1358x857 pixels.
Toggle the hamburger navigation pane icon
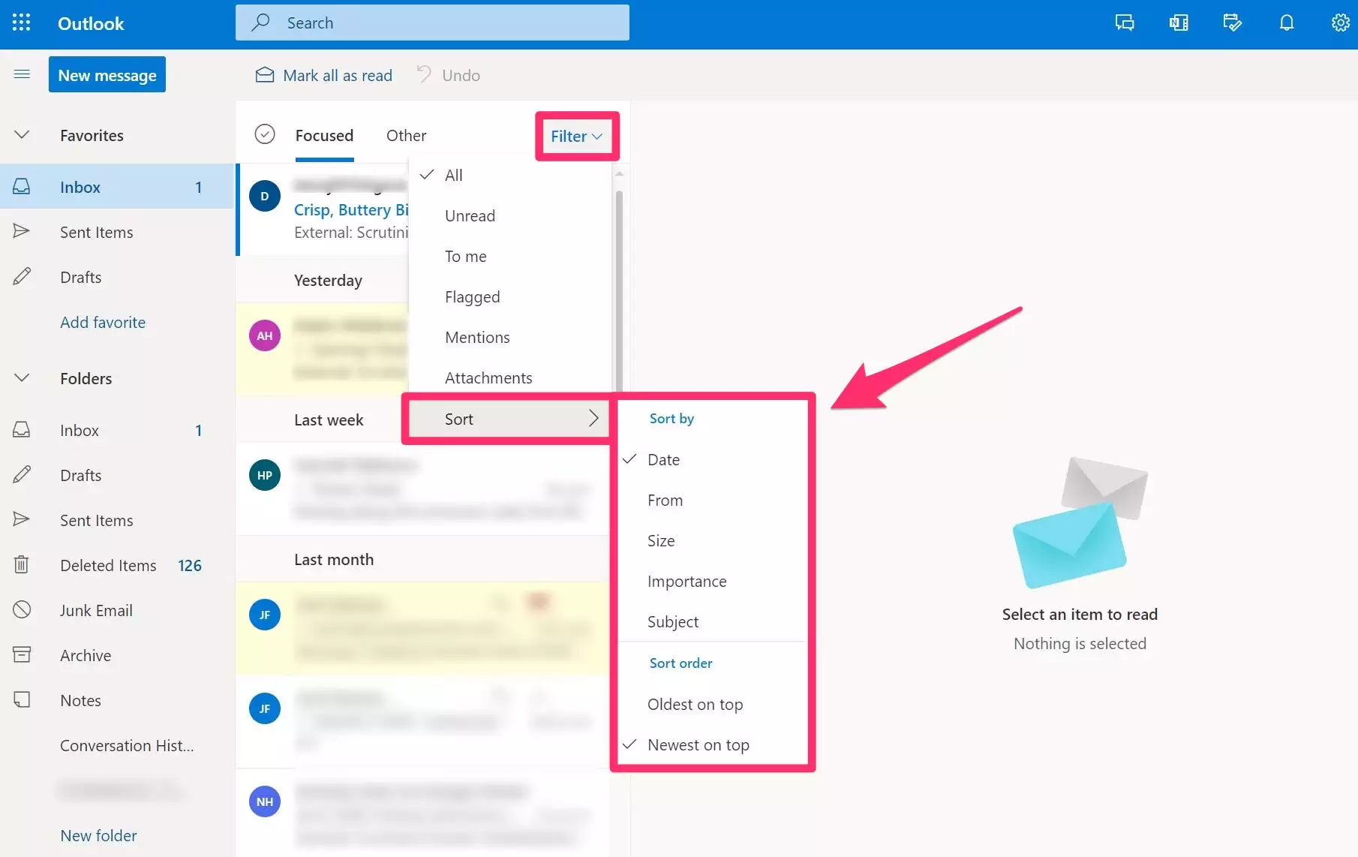[22, 74]
